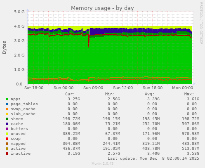Click the '4.0 G' y-axis label
This screenshot has height=168, width=205.
point(19,26)
